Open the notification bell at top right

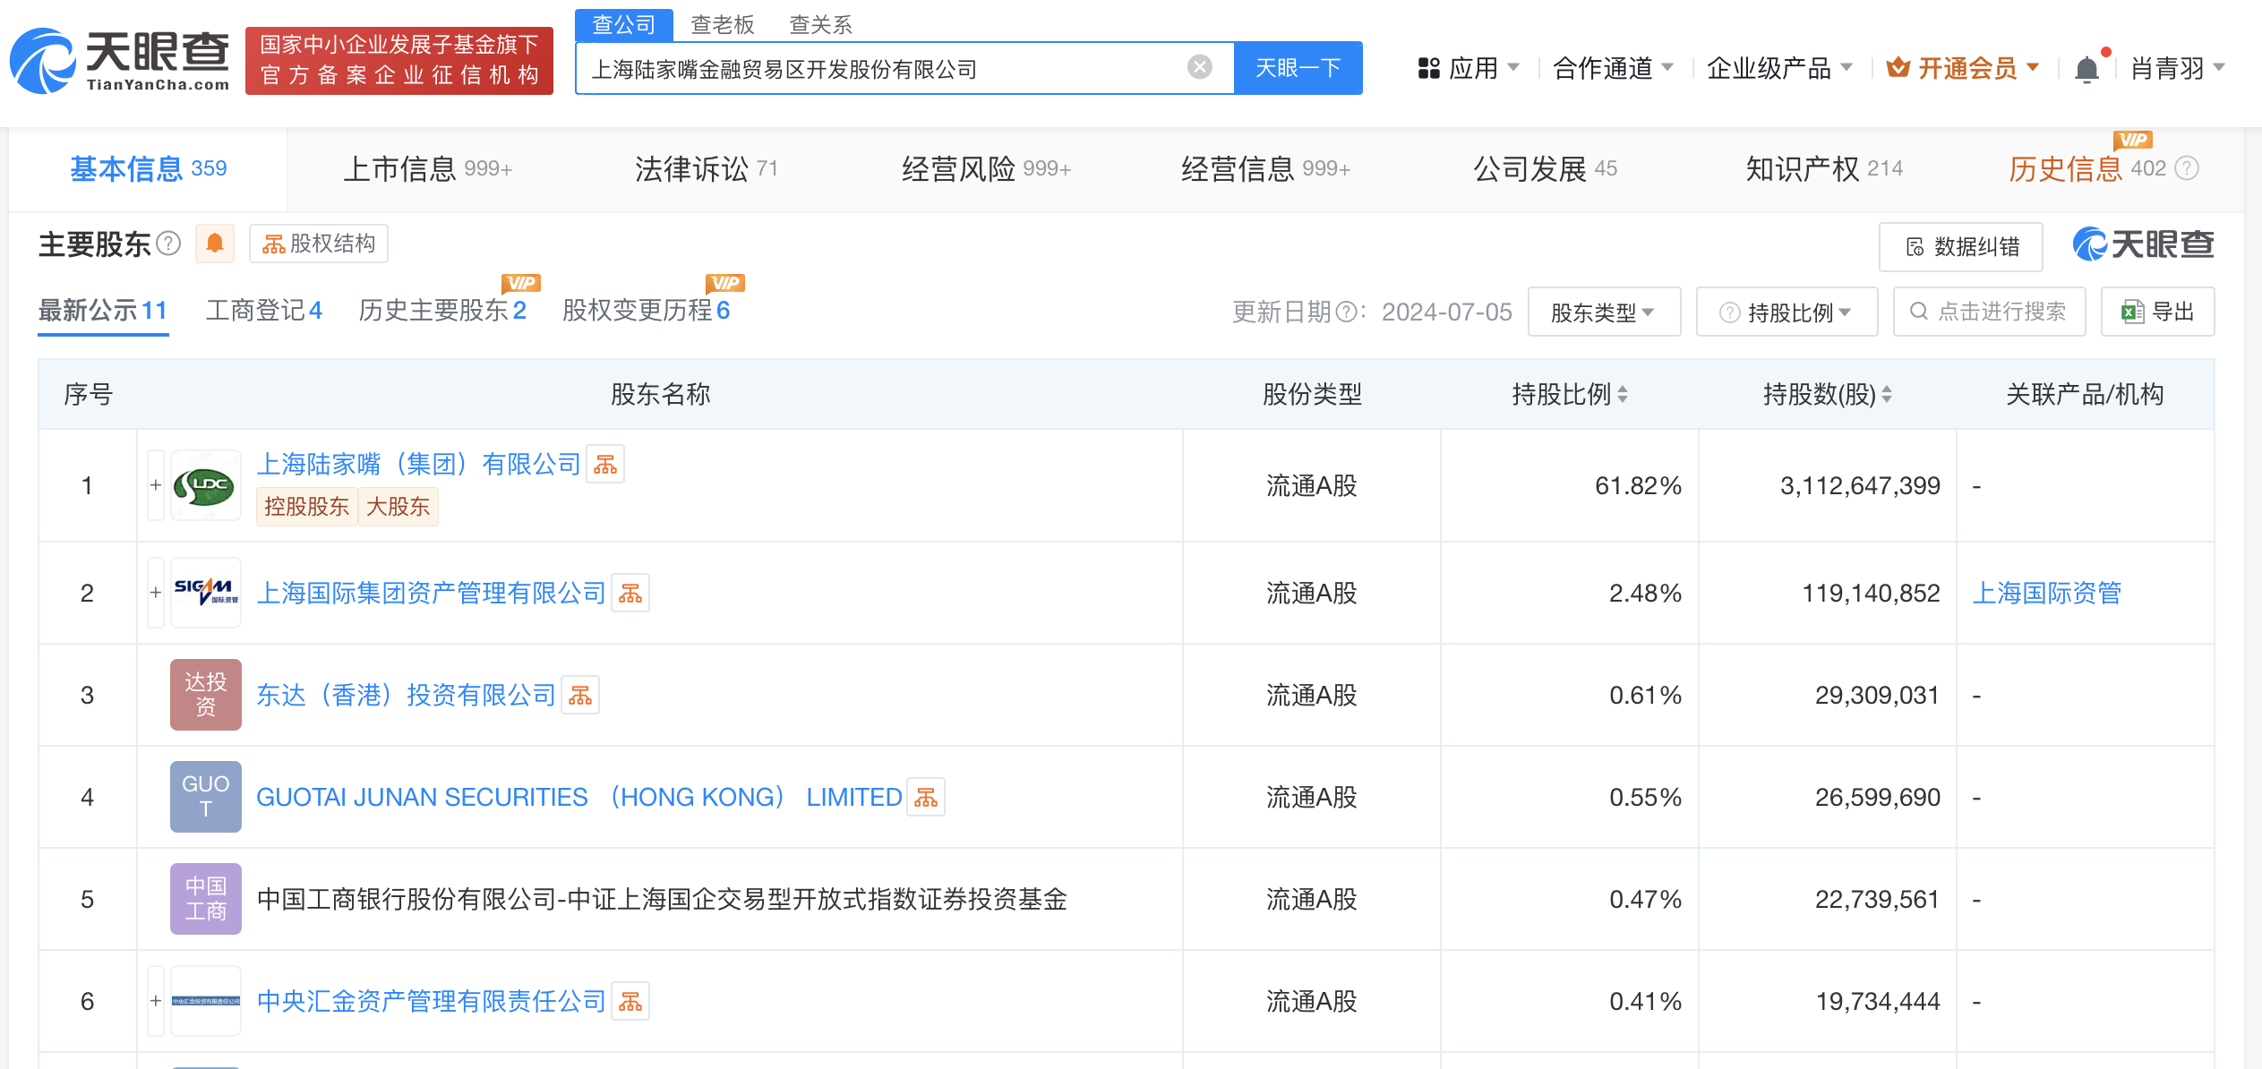click(x=2088, y=66)
